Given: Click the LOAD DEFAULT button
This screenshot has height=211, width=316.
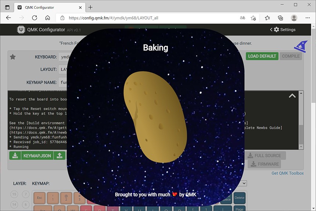Looking at the screenshot, I should click(x=262, y=56).
